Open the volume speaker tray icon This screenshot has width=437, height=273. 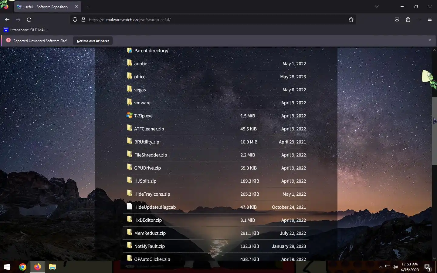tap(395, 267)
